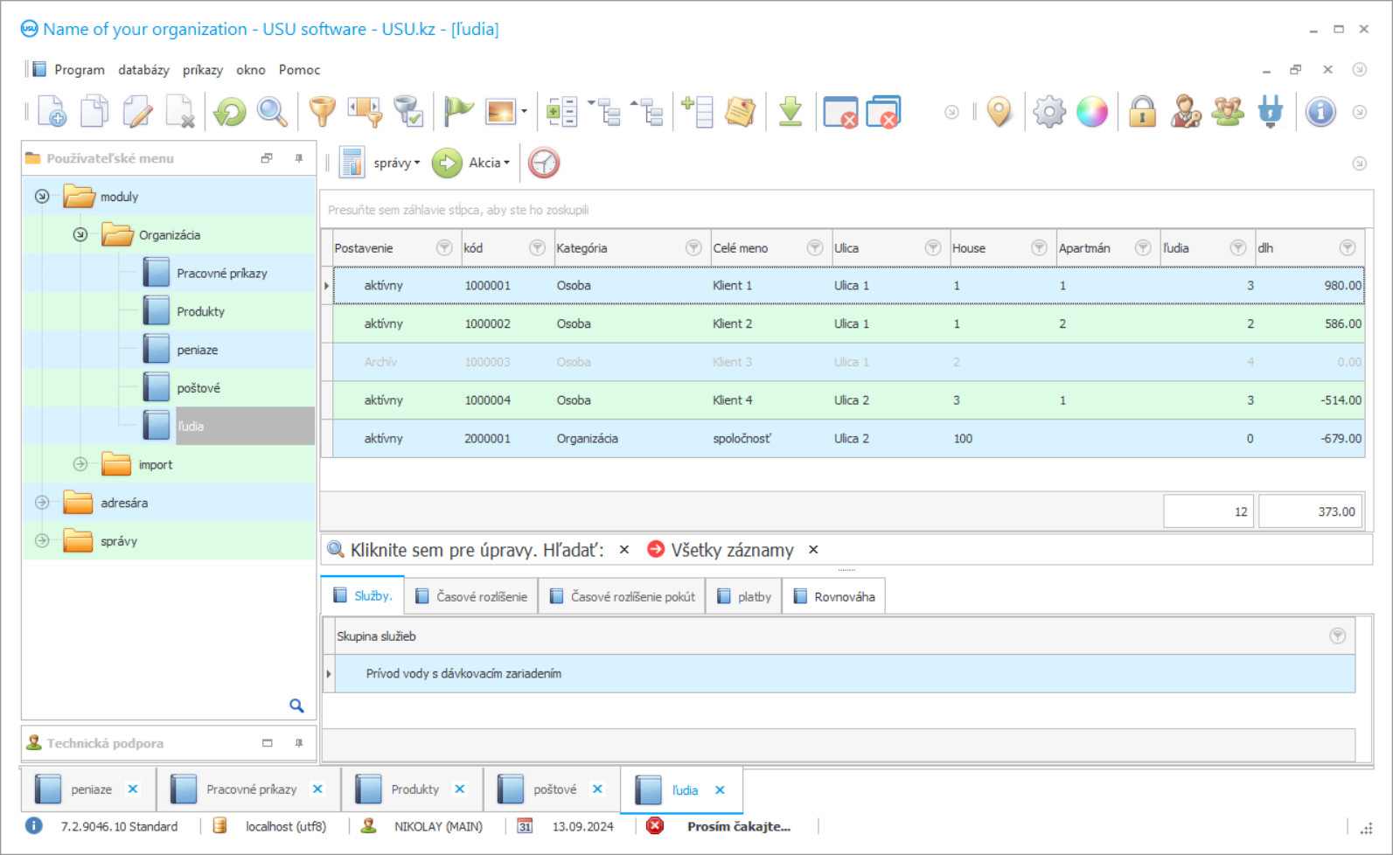This screenshot has width=1393, height=855.
Task: Click the add row plus icon
Action: click(697, 112)
